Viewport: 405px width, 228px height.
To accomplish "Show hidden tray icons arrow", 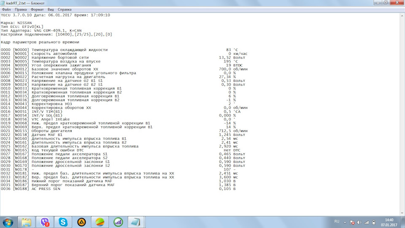I will (345, 223).
